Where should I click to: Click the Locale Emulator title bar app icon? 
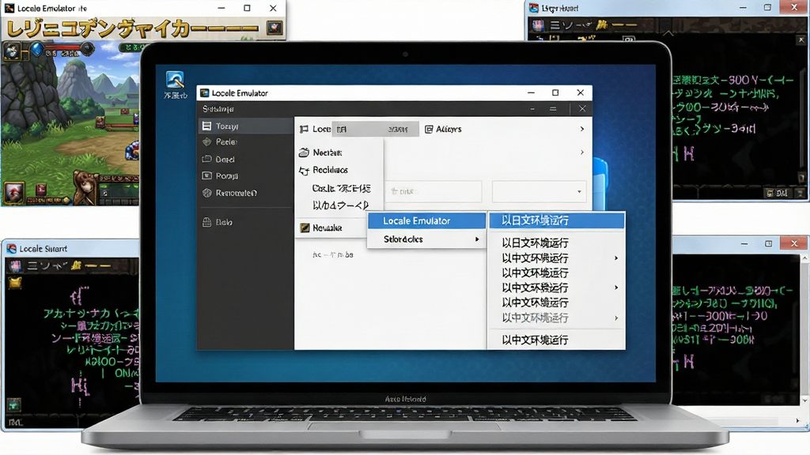205,93
